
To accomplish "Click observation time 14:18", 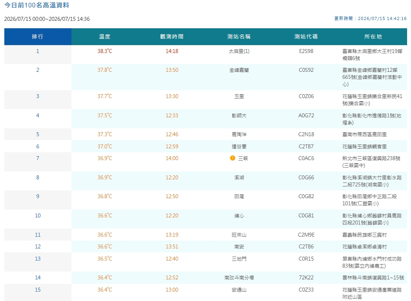I will pyautogui.click(x=172, y=51).
